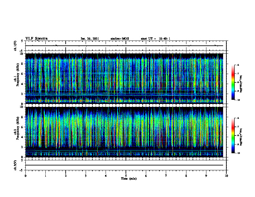Click the ch.1 spectrogram color scale bar
The height and width of the screenshot is (197, 255).
(233, 82)
